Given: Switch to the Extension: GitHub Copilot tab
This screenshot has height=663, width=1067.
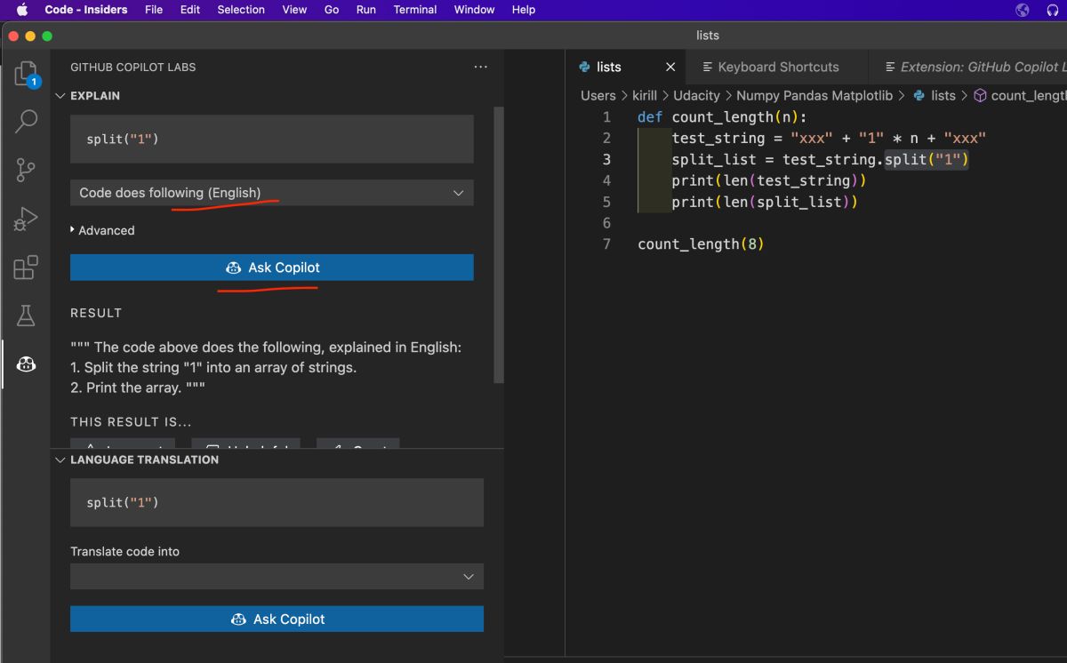Looking at the screenshot, I should [968, 67].
